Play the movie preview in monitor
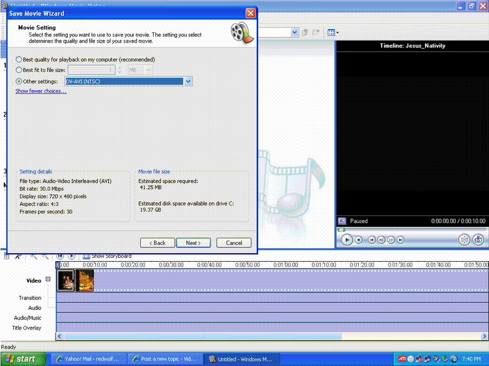The height and width of the screenshot is (366, 489). pos(347,240)
